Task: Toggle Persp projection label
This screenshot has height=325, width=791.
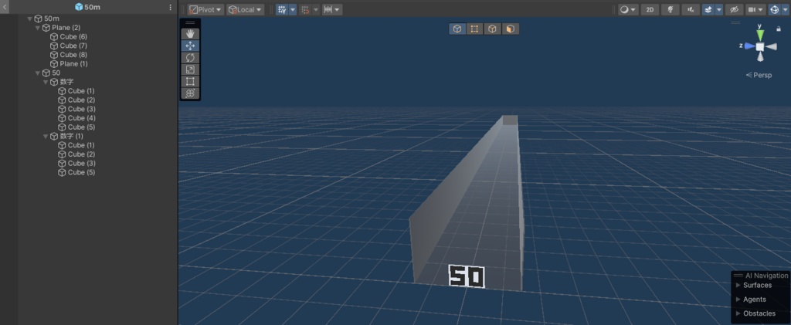Action: 759,75
